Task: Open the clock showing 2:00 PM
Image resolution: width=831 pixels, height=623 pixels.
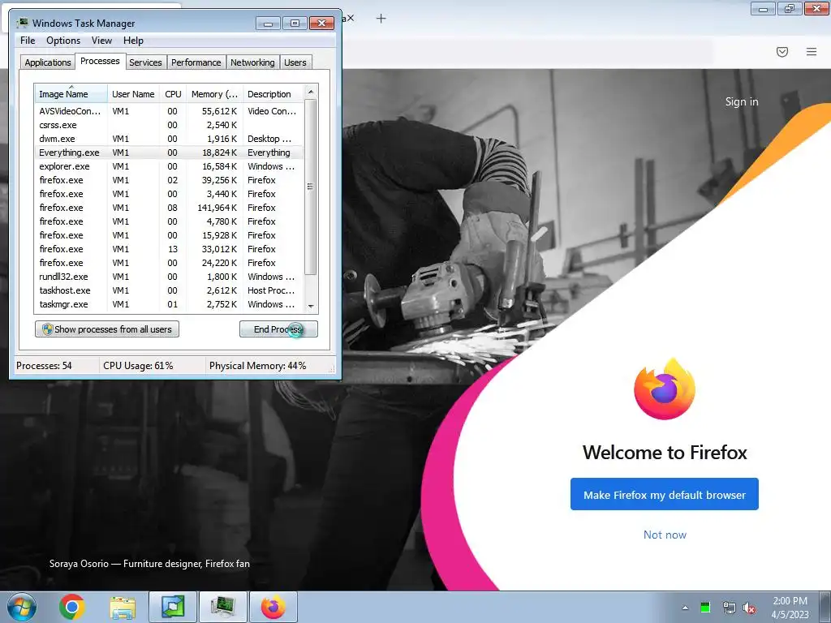Action: [x=790, y=607]
